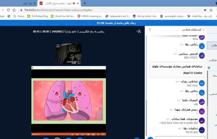Open the History bookmark
217x139 pixels.
[19, 16]
